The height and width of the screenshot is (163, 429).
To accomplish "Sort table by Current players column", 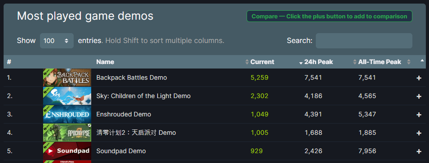I will click(262, 62).
